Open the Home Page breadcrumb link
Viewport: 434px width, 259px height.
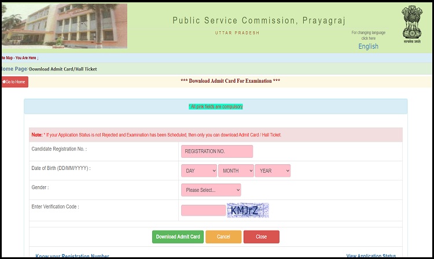pos(14,69)
